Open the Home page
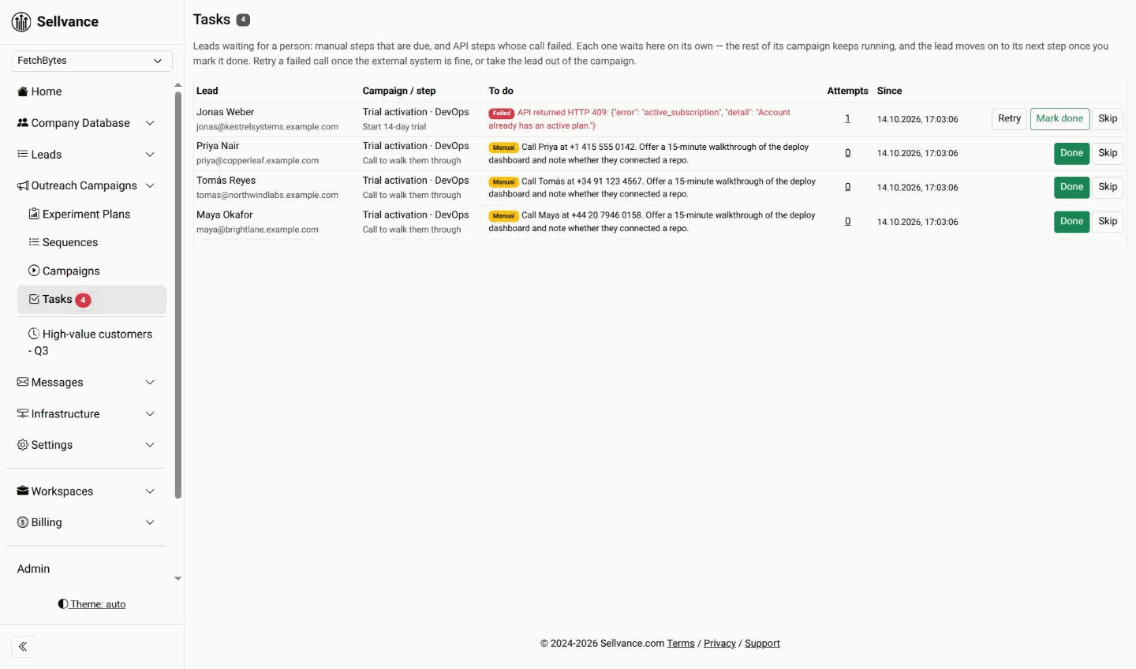Image resolution: width=1136 pixels, height=669 pixels. tap(46, 92)
